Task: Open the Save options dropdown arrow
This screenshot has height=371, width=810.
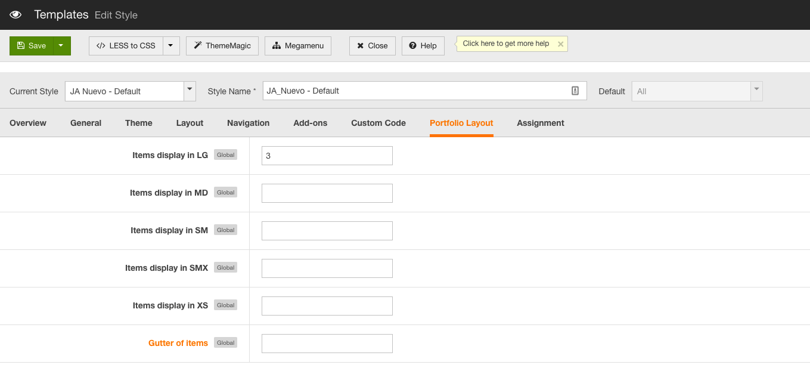Action: click(x=61, y=46)
